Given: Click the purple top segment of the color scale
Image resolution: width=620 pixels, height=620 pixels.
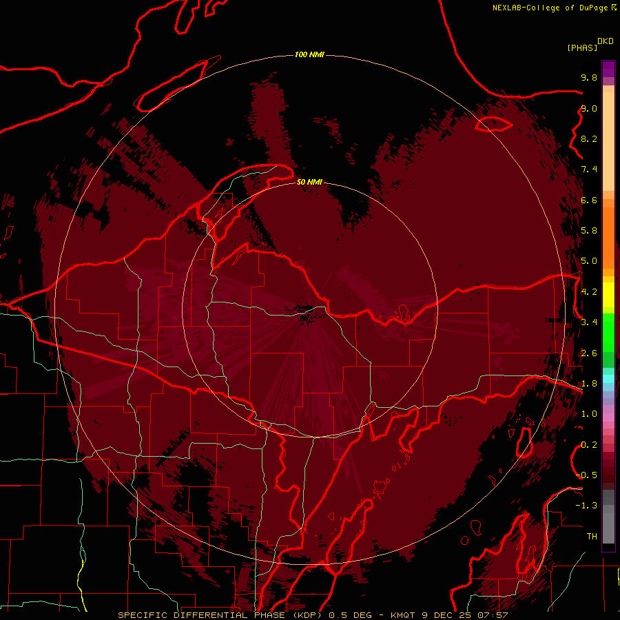Looking at the screenshot, I should [608, 69].
